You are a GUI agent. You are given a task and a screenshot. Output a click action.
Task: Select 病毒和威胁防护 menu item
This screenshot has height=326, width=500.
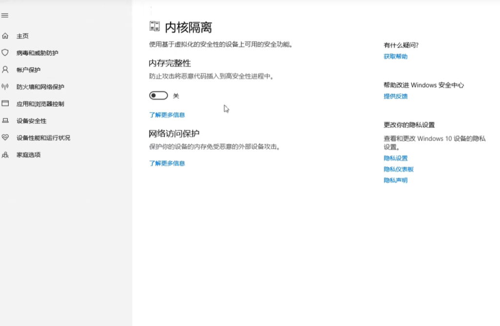[37, 53]
